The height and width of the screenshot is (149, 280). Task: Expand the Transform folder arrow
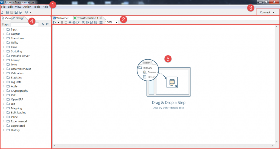4,38
